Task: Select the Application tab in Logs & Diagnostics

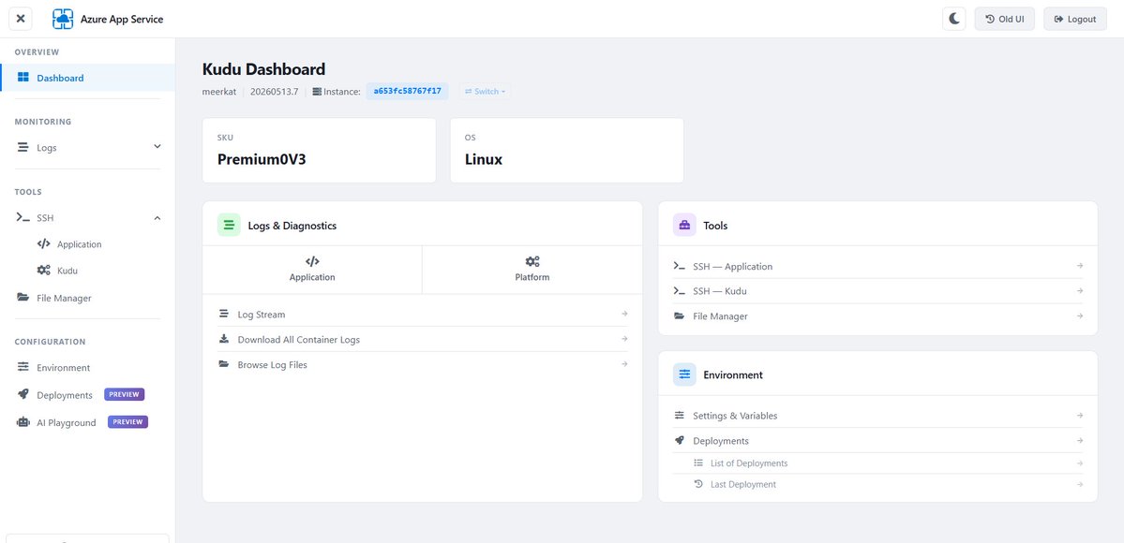Action: [x=312, y=270]
